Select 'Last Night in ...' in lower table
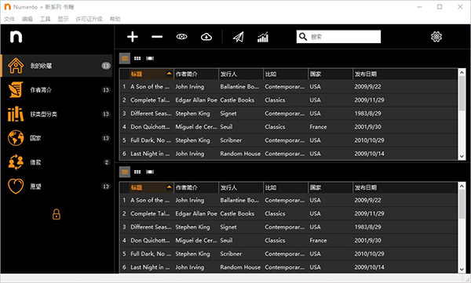Viewport: 471px width, 283px height. pos(150,267)
